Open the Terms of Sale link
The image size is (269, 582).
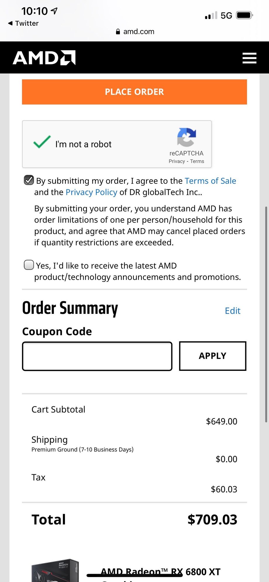click(210, 181)
